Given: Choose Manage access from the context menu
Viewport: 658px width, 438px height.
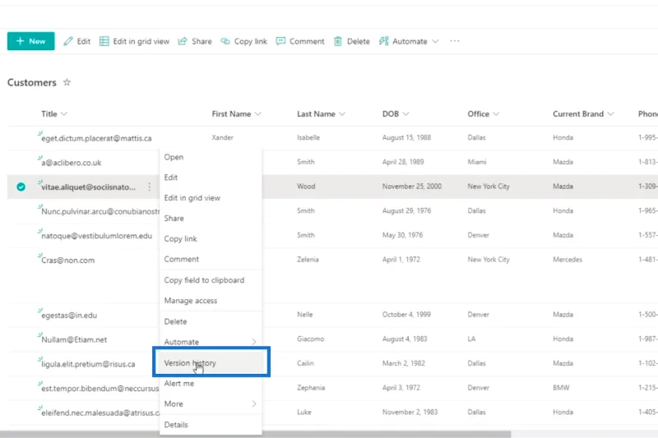Looking at the screenshot, I should [x=211, y=301].
